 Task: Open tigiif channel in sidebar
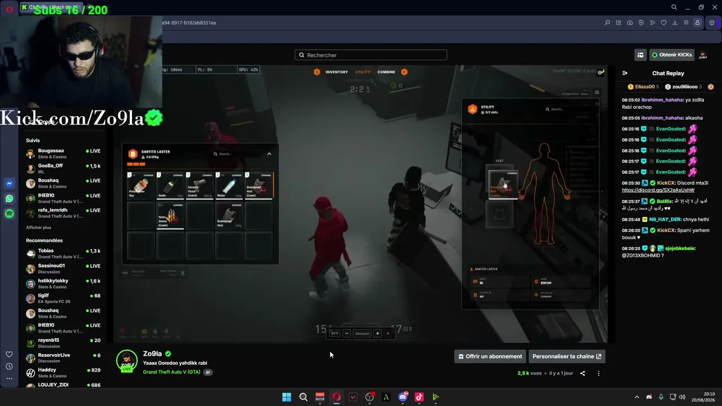[63, 298]
